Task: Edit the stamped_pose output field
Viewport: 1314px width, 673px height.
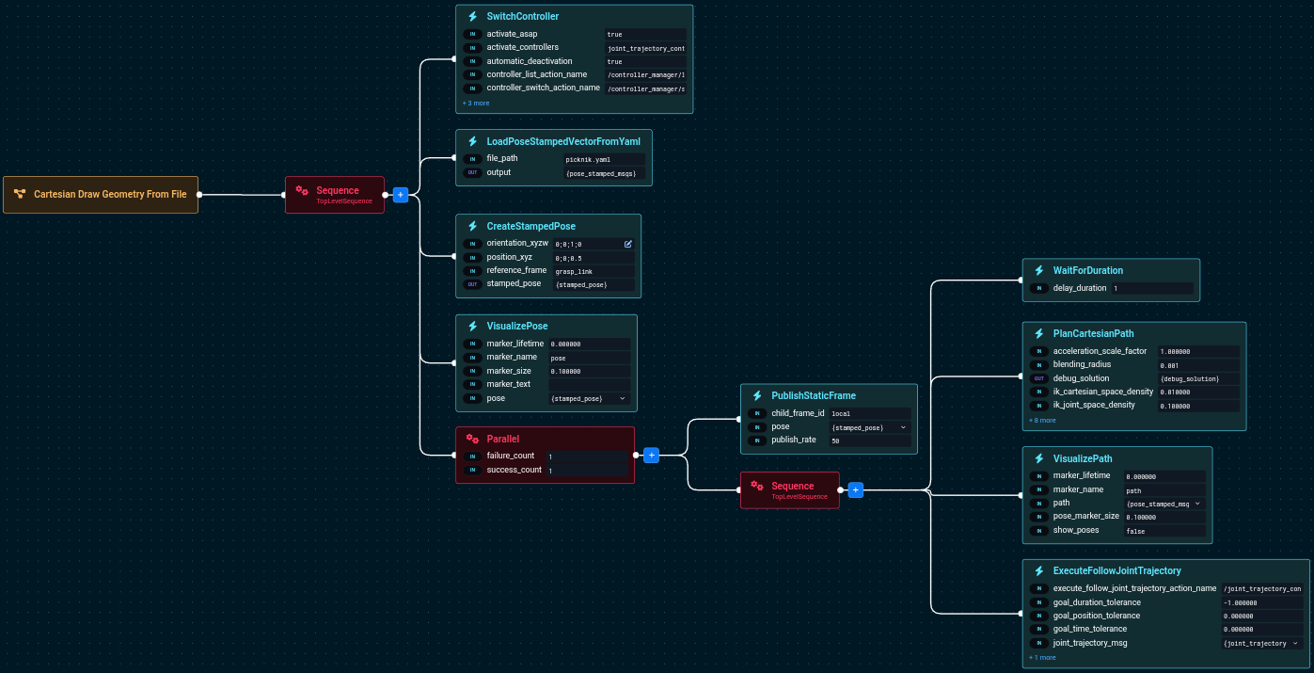Action: [x=594, y=284]
